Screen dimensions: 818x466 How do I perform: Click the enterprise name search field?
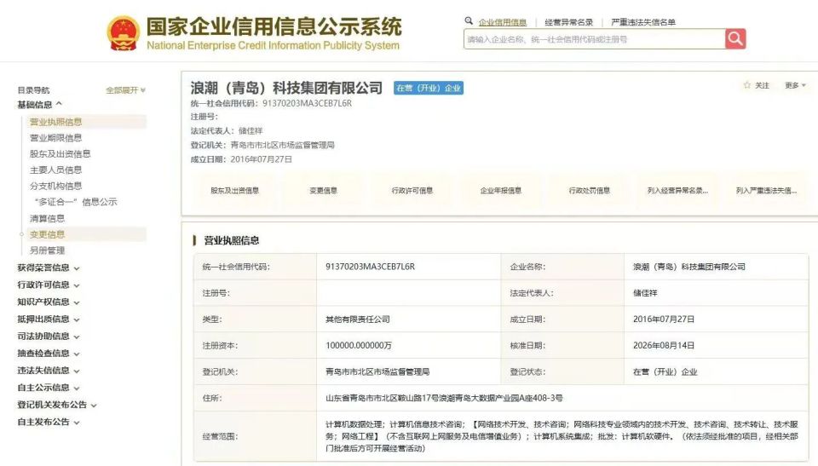pyautogui.click(x=594, y=39)
